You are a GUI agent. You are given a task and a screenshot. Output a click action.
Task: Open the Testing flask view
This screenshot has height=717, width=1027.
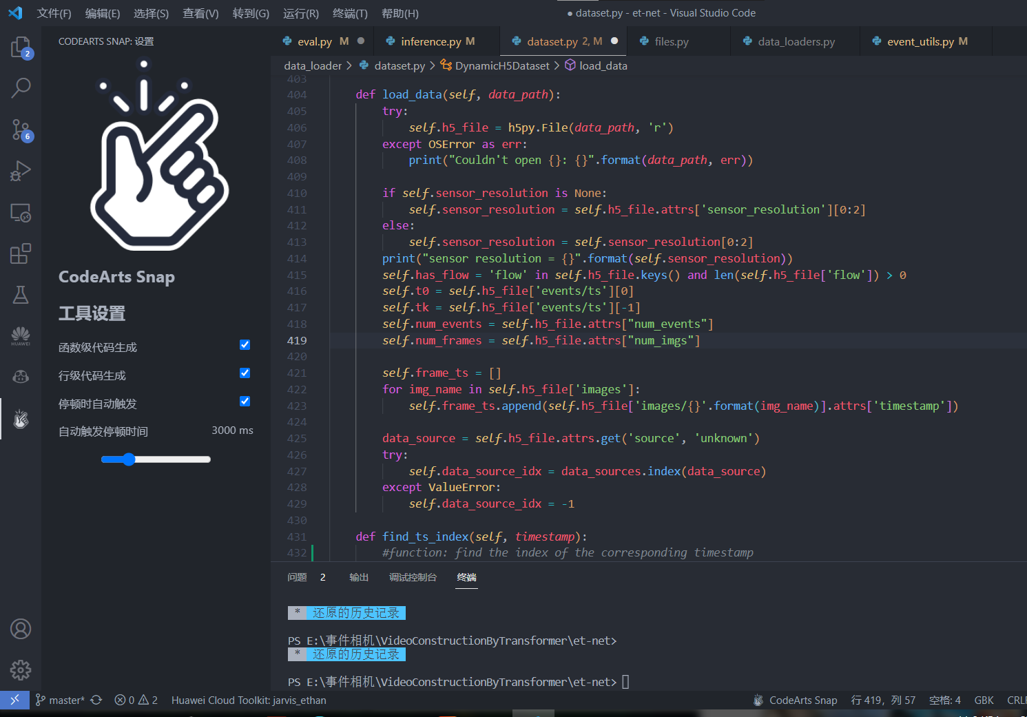21,295
